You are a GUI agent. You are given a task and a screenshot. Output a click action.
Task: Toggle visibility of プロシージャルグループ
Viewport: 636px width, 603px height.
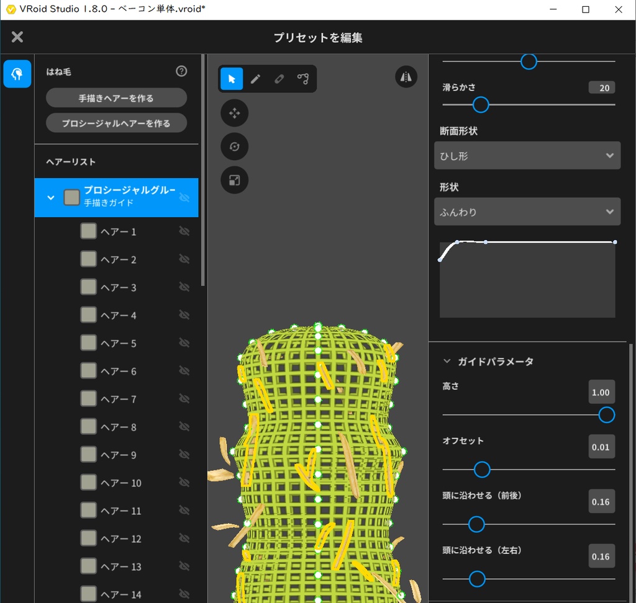184,197
